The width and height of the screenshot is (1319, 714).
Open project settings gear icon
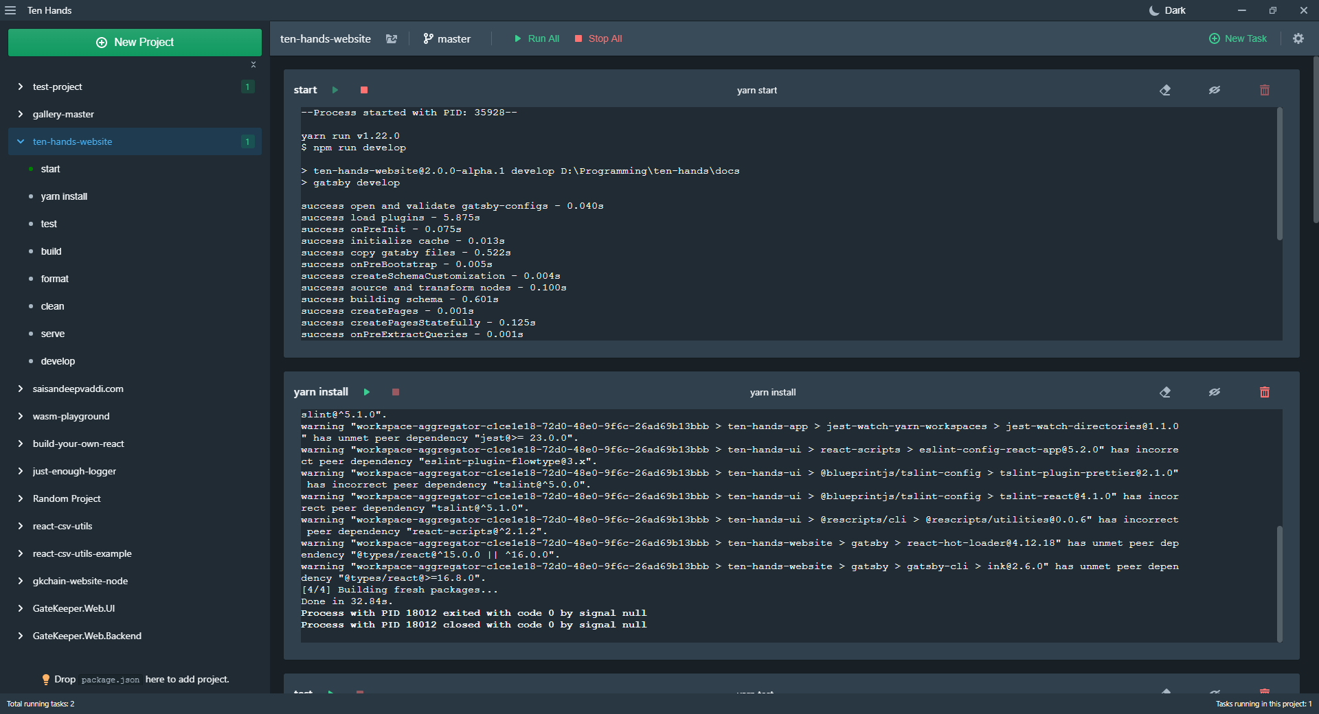[1298, 38]
